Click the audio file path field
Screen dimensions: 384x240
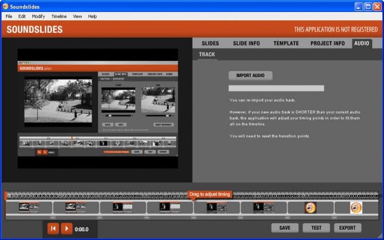[x=276, y=88]
